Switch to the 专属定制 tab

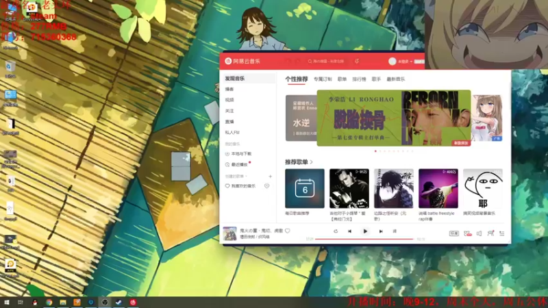tap(323, 79)
